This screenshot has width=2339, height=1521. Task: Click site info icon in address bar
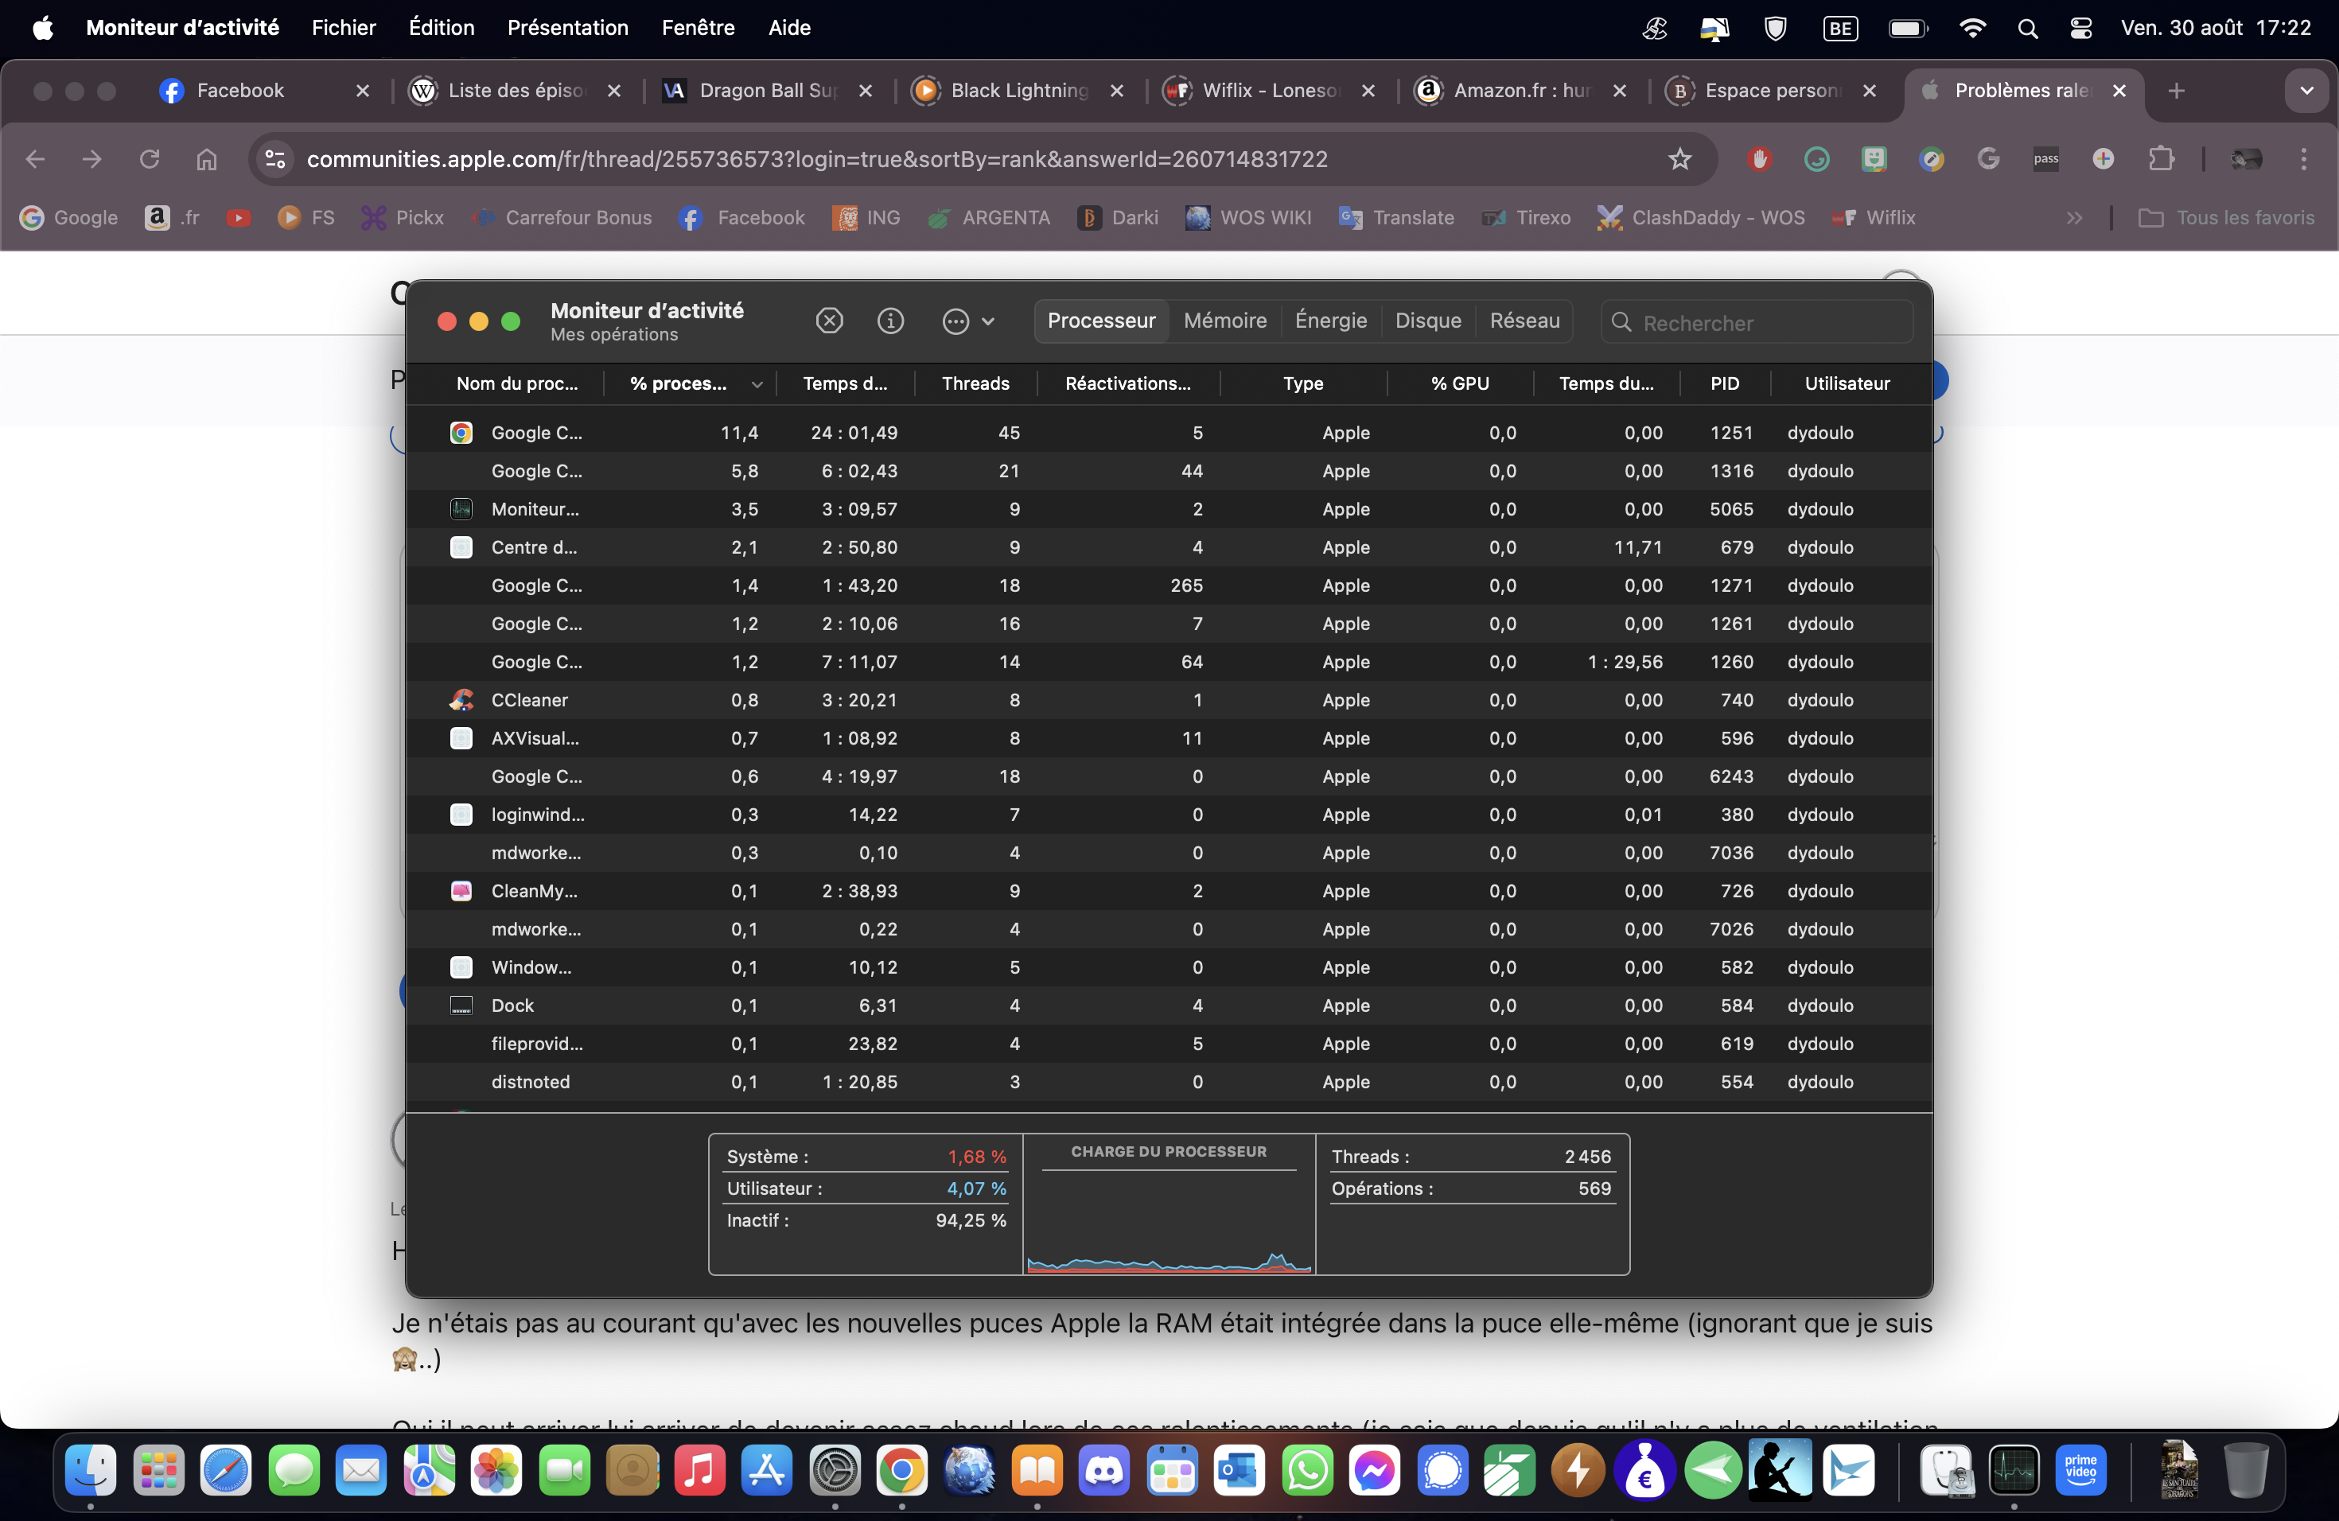[x=275, y=159]
